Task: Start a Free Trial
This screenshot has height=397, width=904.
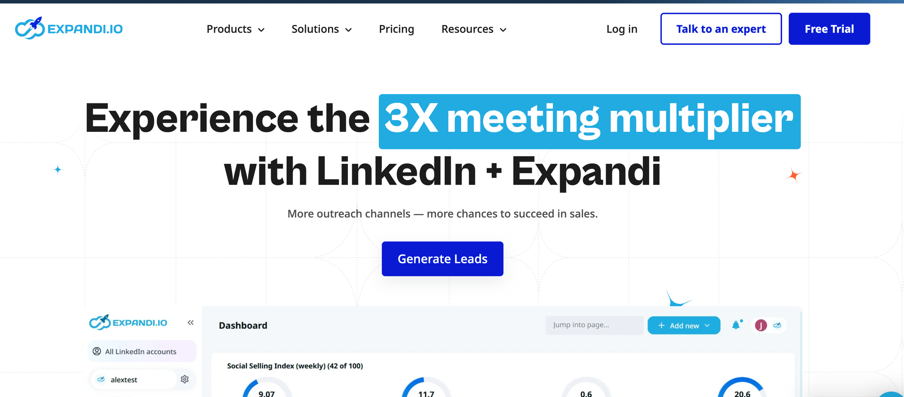Action: point(829,29)
